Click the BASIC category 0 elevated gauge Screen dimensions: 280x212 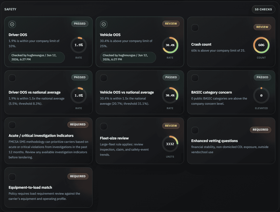pyautogui.click(x=261, y=95)
